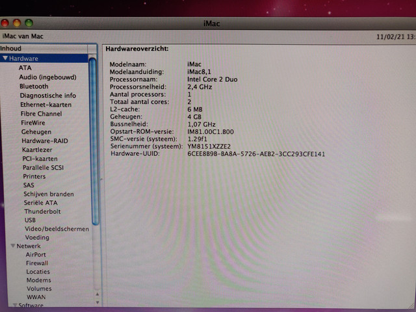
Task: Click the yellow minimize window button
Action: coord(17,23)
